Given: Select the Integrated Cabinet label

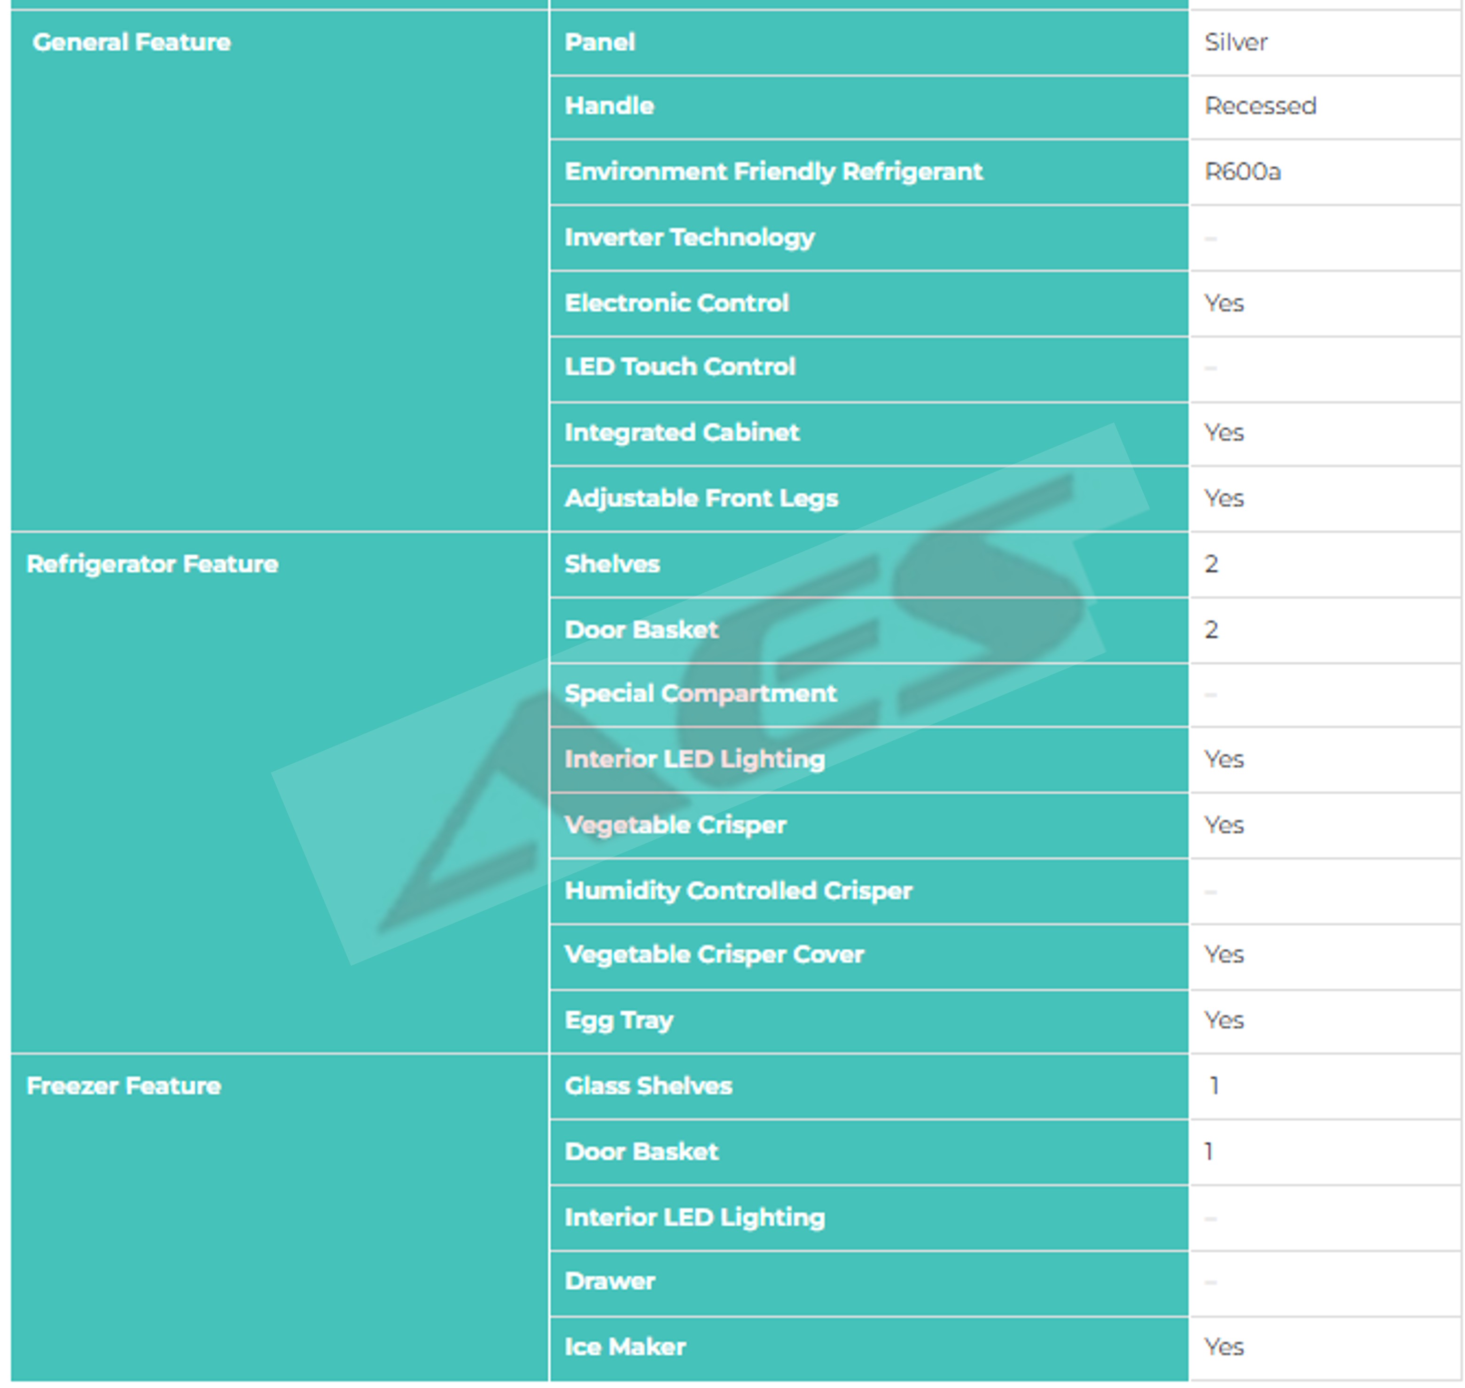Looking at the screenshot, I should [681, 432].
